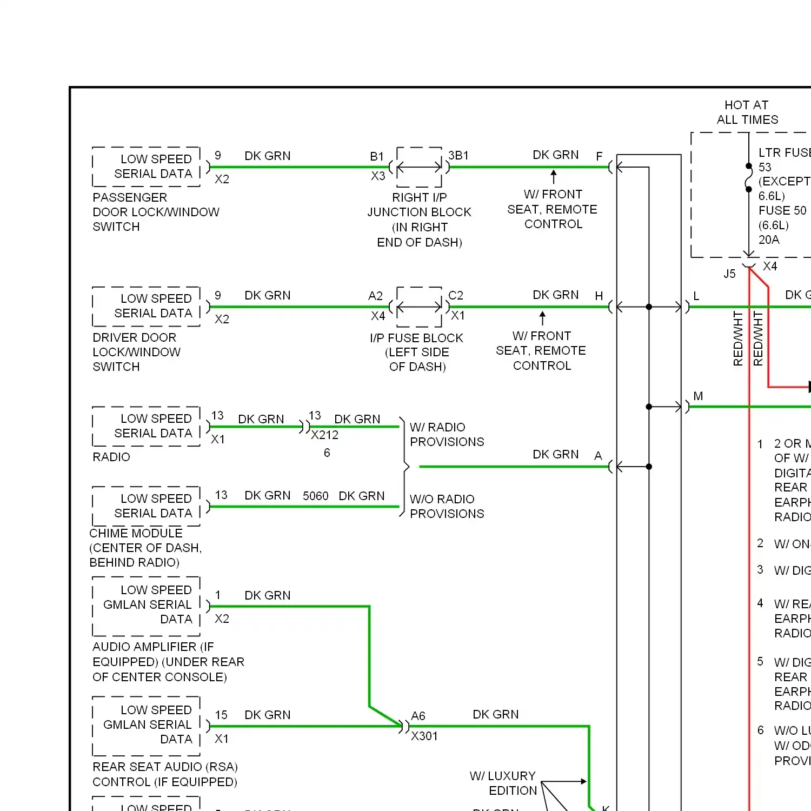Click the LOW SPEED GMLAN SERIAL DATA box above AUDIO AMPLIFIER

point(147,606)
